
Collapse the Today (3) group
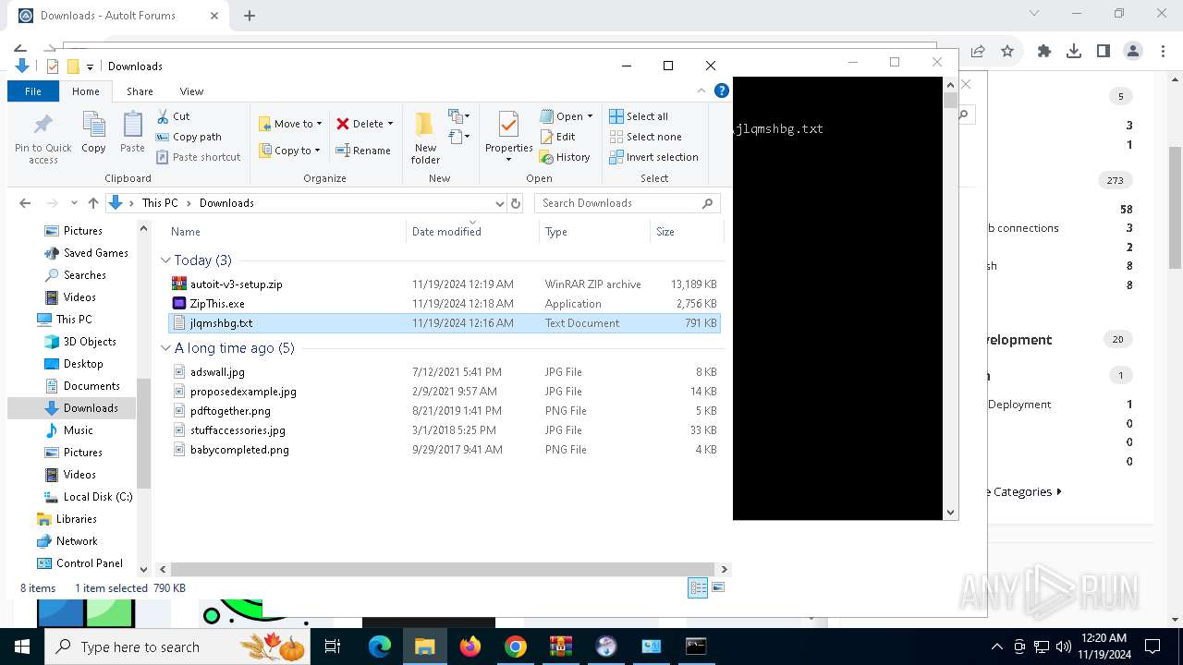[165, 260]
